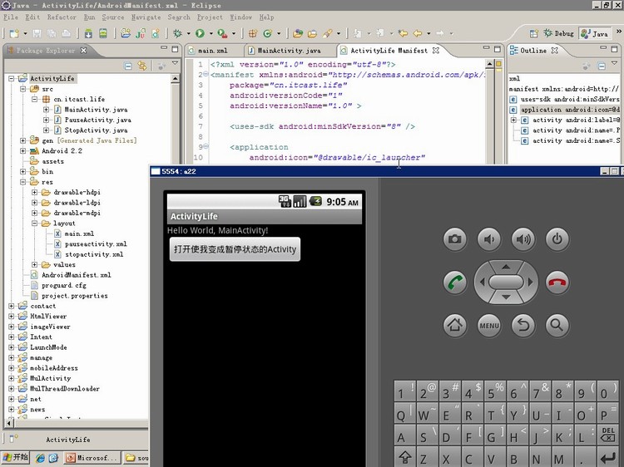Click the Open Perspective icon
The height and width of the screenshot is (467, 624).
pos(533,34)
